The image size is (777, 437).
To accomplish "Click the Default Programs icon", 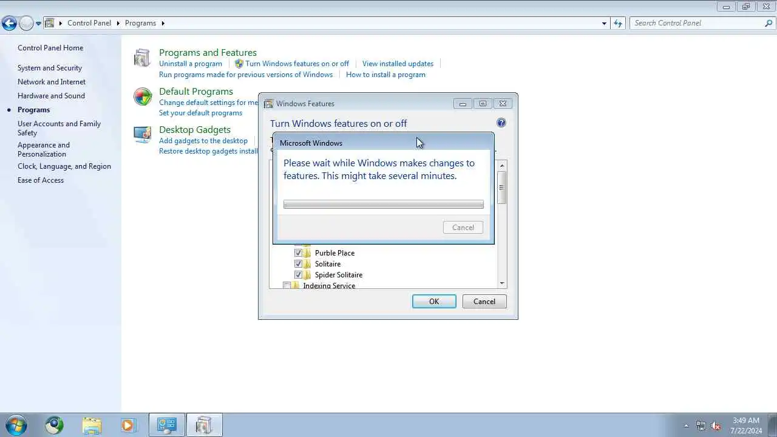I will [x=143, y=97].
